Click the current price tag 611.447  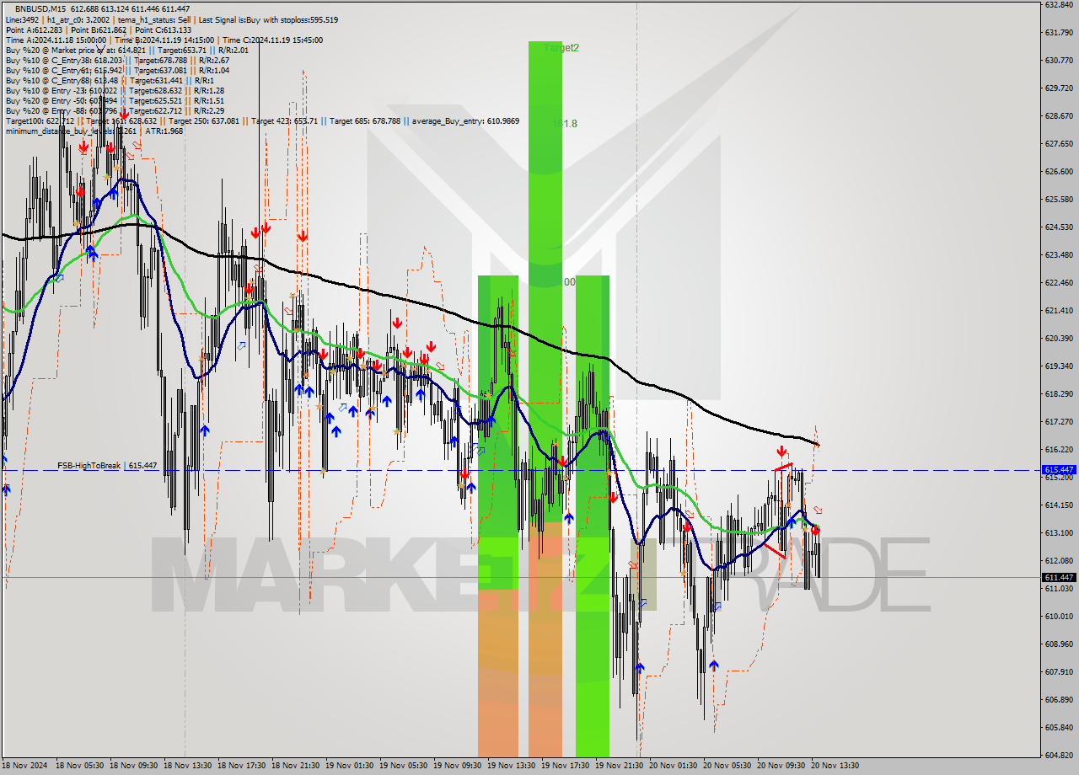coord(1059,577)
